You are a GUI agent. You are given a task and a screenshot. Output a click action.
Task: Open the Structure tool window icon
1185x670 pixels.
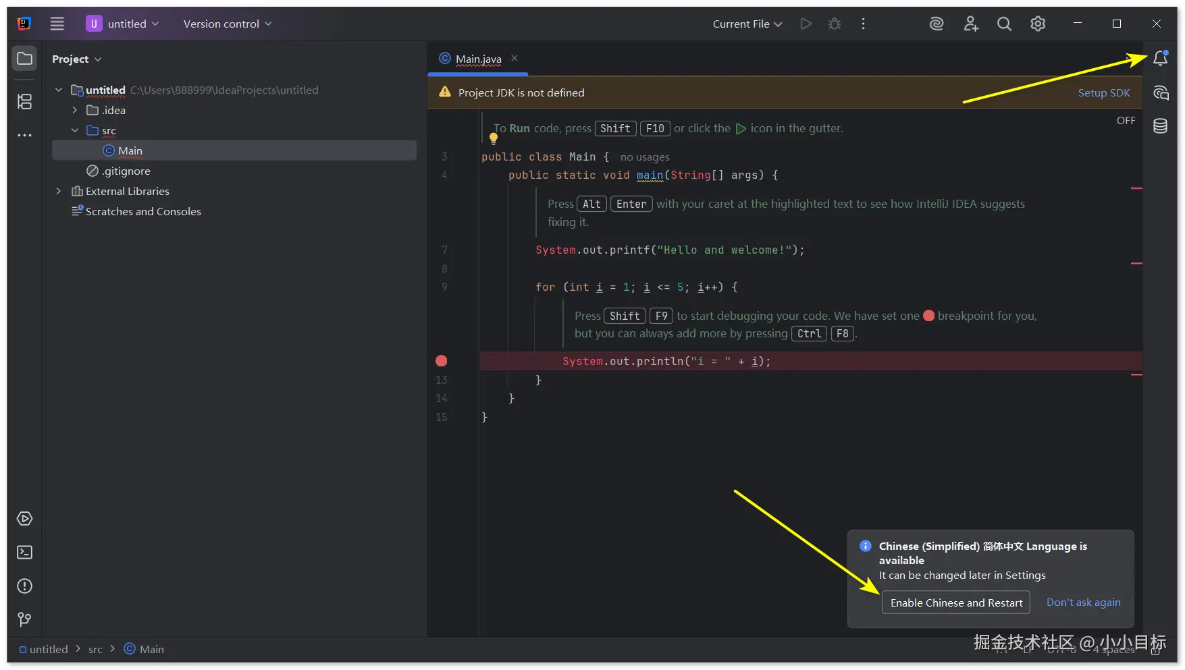pos(24,101)
